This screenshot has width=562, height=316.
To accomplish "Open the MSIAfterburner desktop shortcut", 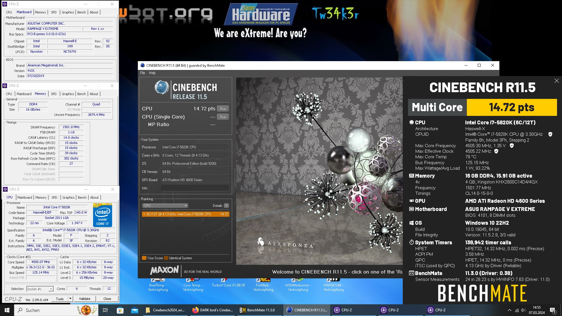I will coord(298,285).
